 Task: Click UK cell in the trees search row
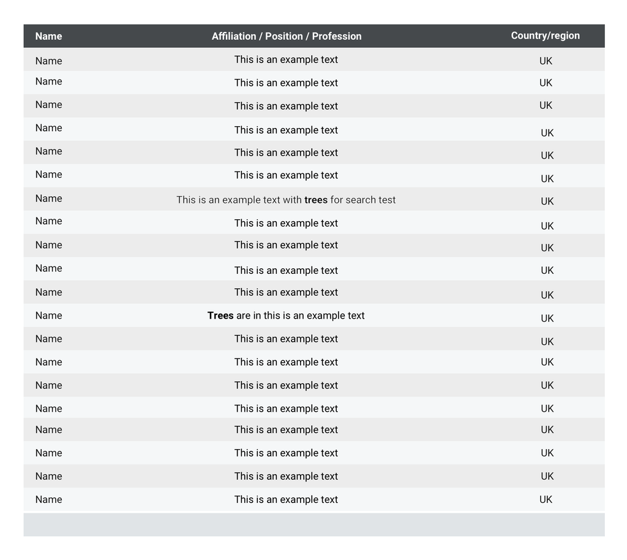547,201
